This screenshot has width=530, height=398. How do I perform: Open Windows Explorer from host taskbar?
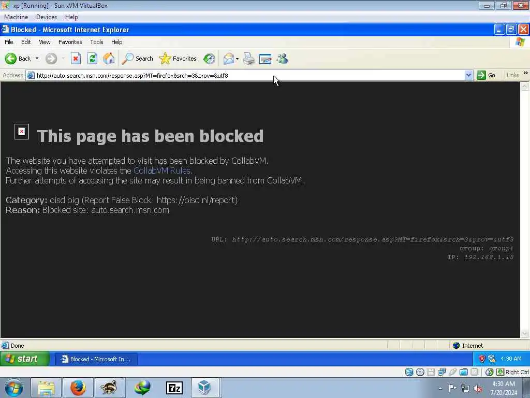[x=46, y=388]
